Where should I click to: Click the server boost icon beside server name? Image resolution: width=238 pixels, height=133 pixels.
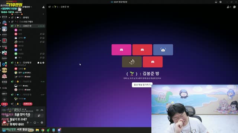pos(44,7)
